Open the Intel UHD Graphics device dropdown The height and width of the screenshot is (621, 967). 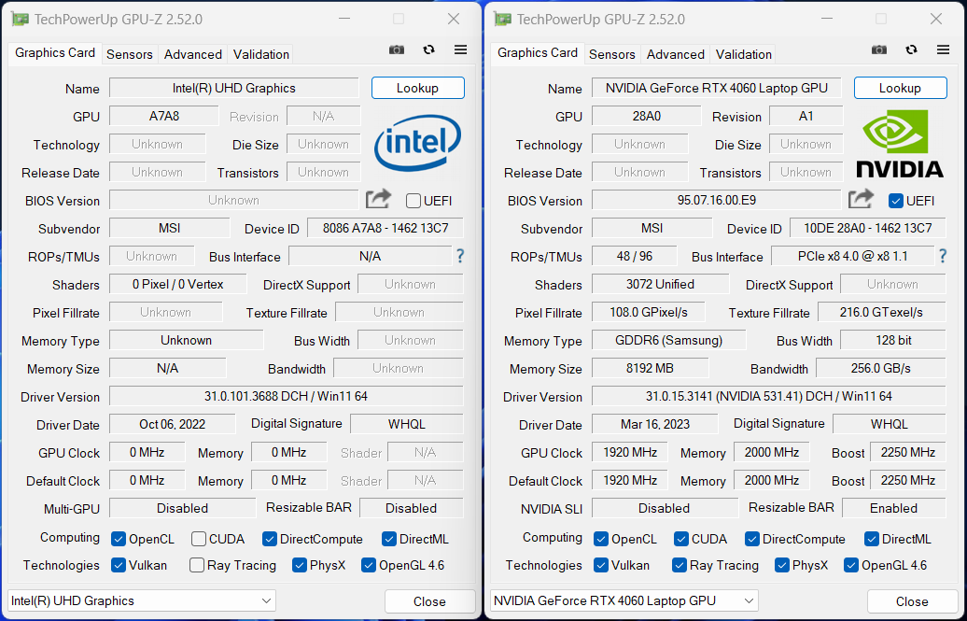pyautogui.click(x=140, y=600)
